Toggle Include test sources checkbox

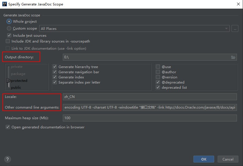9,36
